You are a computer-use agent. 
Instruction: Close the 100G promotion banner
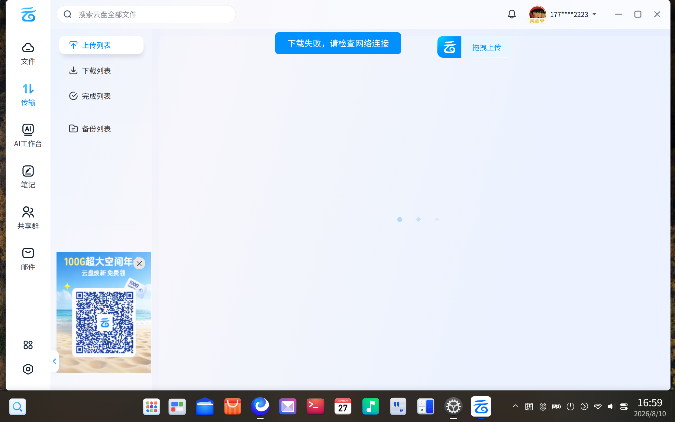tap(139, 264)
